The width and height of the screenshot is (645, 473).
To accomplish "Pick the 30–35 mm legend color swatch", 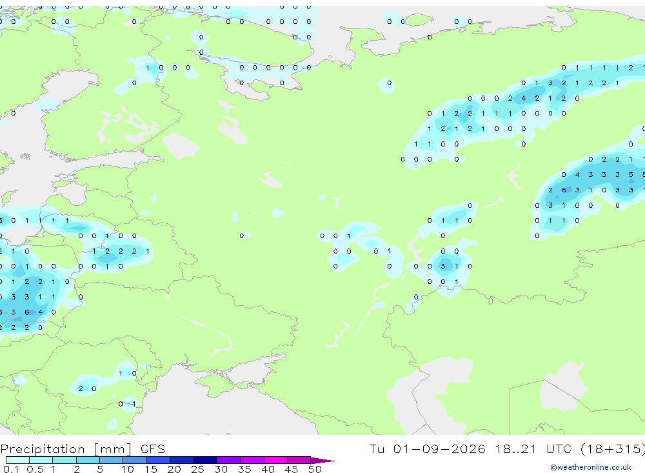I will point(229,460).
